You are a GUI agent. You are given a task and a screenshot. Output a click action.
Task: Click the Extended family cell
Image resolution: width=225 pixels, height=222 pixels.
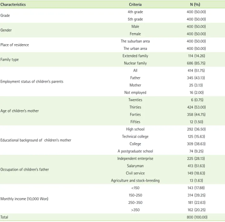click(x=135, y=56)
